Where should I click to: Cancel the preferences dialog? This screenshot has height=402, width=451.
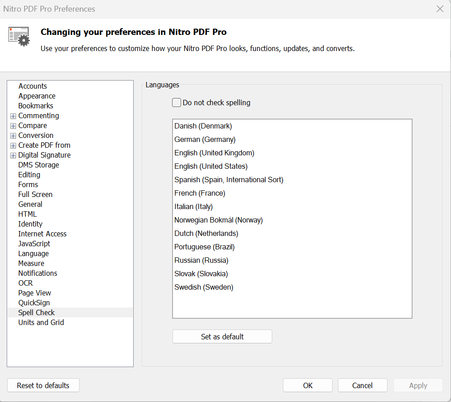pos(362,385)
